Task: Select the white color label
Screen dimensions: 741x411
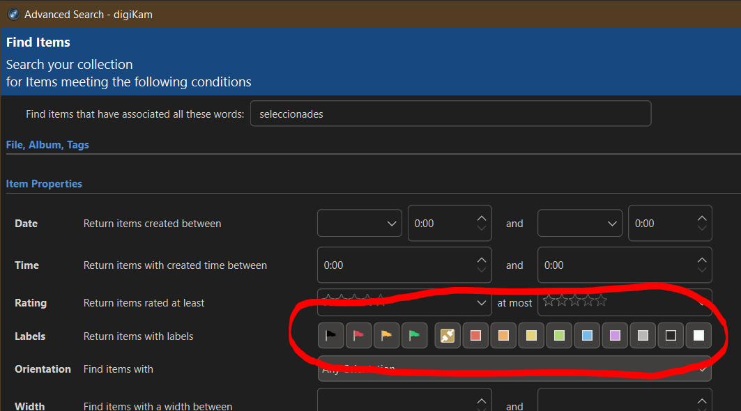Action: coord(698,336)
